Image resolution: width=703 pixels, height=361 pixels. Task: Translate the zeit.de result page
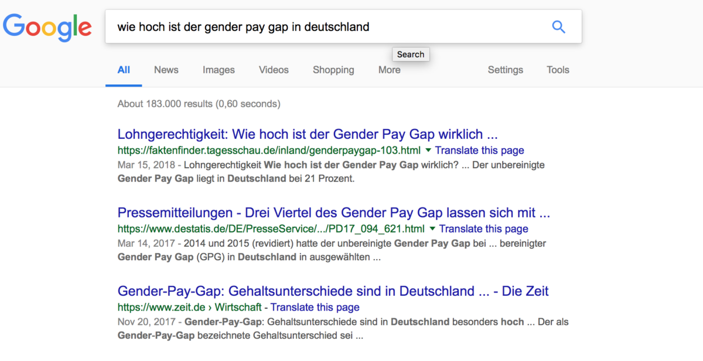coord(315,307)
